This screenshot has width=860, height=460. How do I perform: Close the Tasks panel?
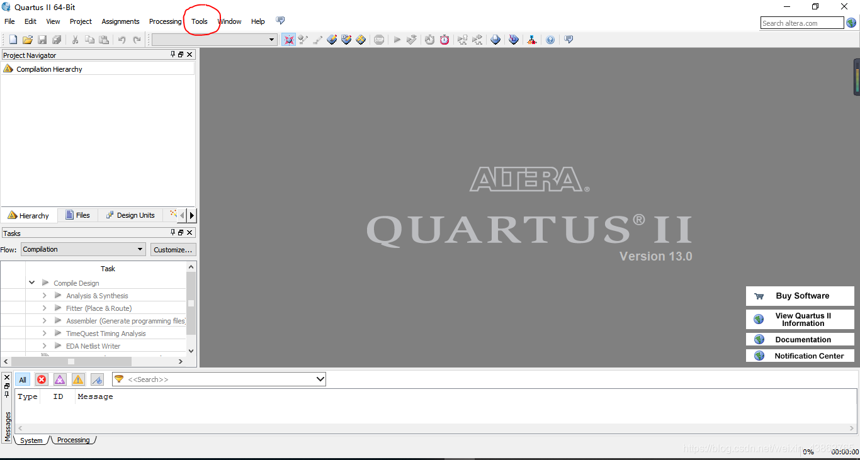190,232
